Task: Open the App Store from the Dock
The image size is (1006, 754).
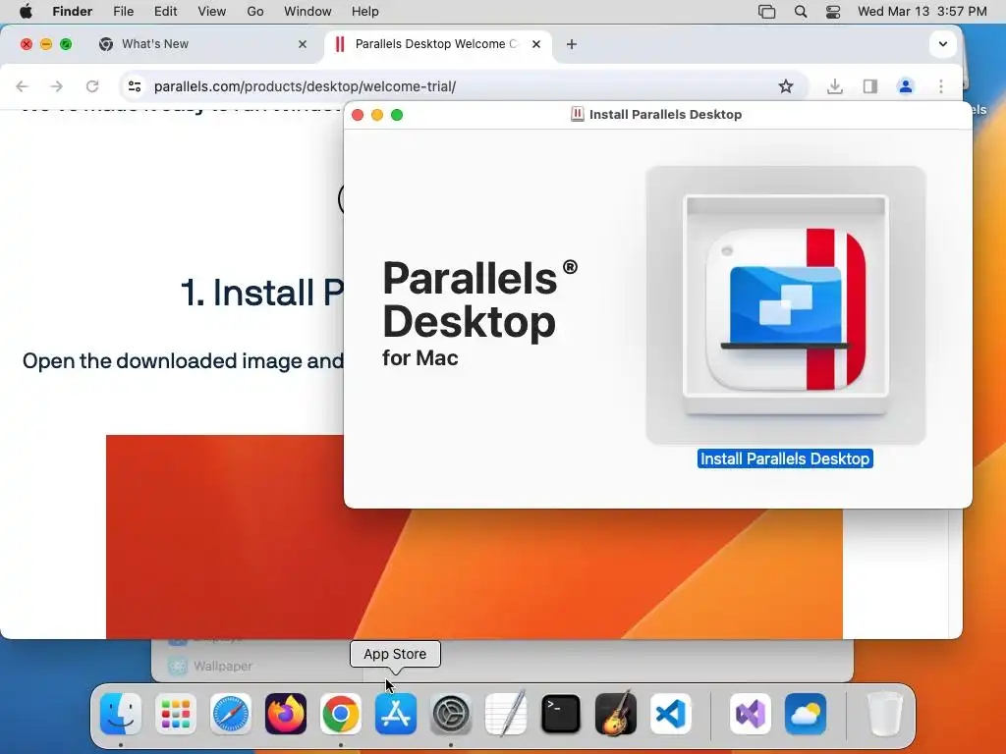Action: (x=396, y=714)
